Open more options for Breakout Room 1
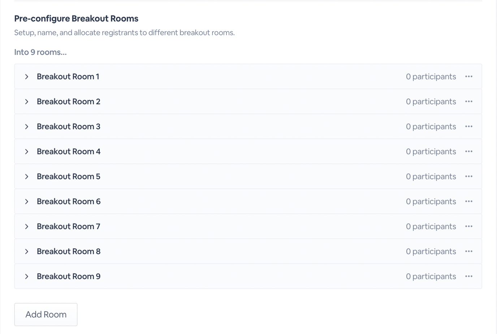 click(468, 77)
